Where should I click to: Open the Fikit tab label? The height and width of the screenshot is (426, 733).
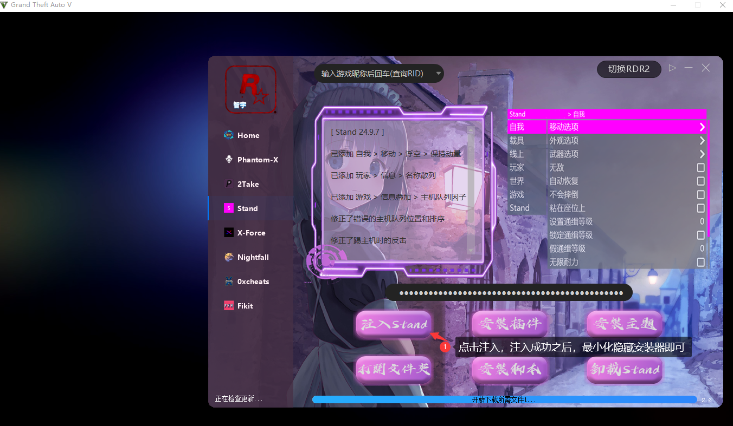pos(245,306)
